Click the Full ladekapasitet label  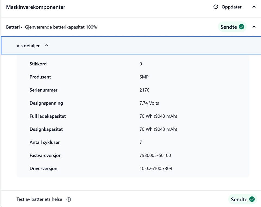pos(48,116)
